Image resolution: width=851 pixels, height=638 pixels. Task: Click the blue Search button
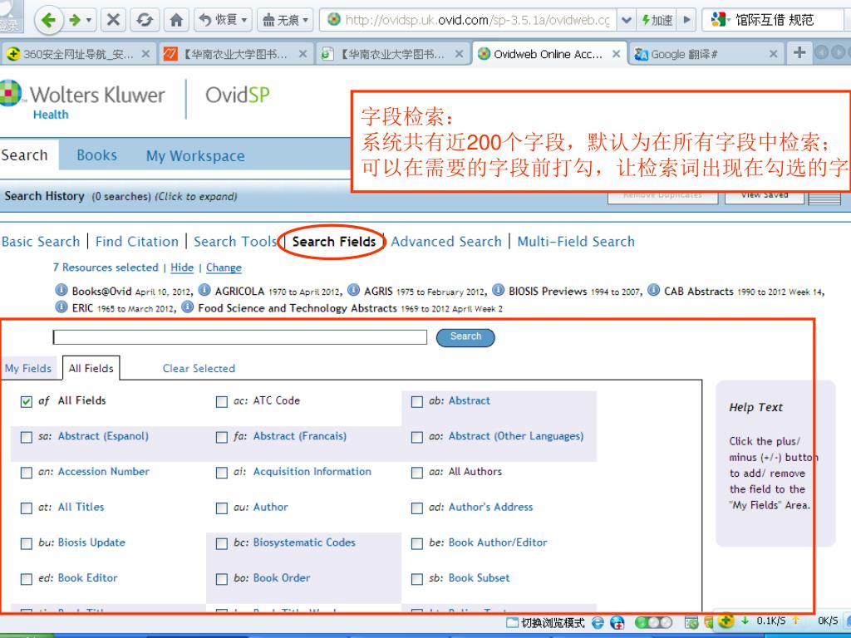465,337
